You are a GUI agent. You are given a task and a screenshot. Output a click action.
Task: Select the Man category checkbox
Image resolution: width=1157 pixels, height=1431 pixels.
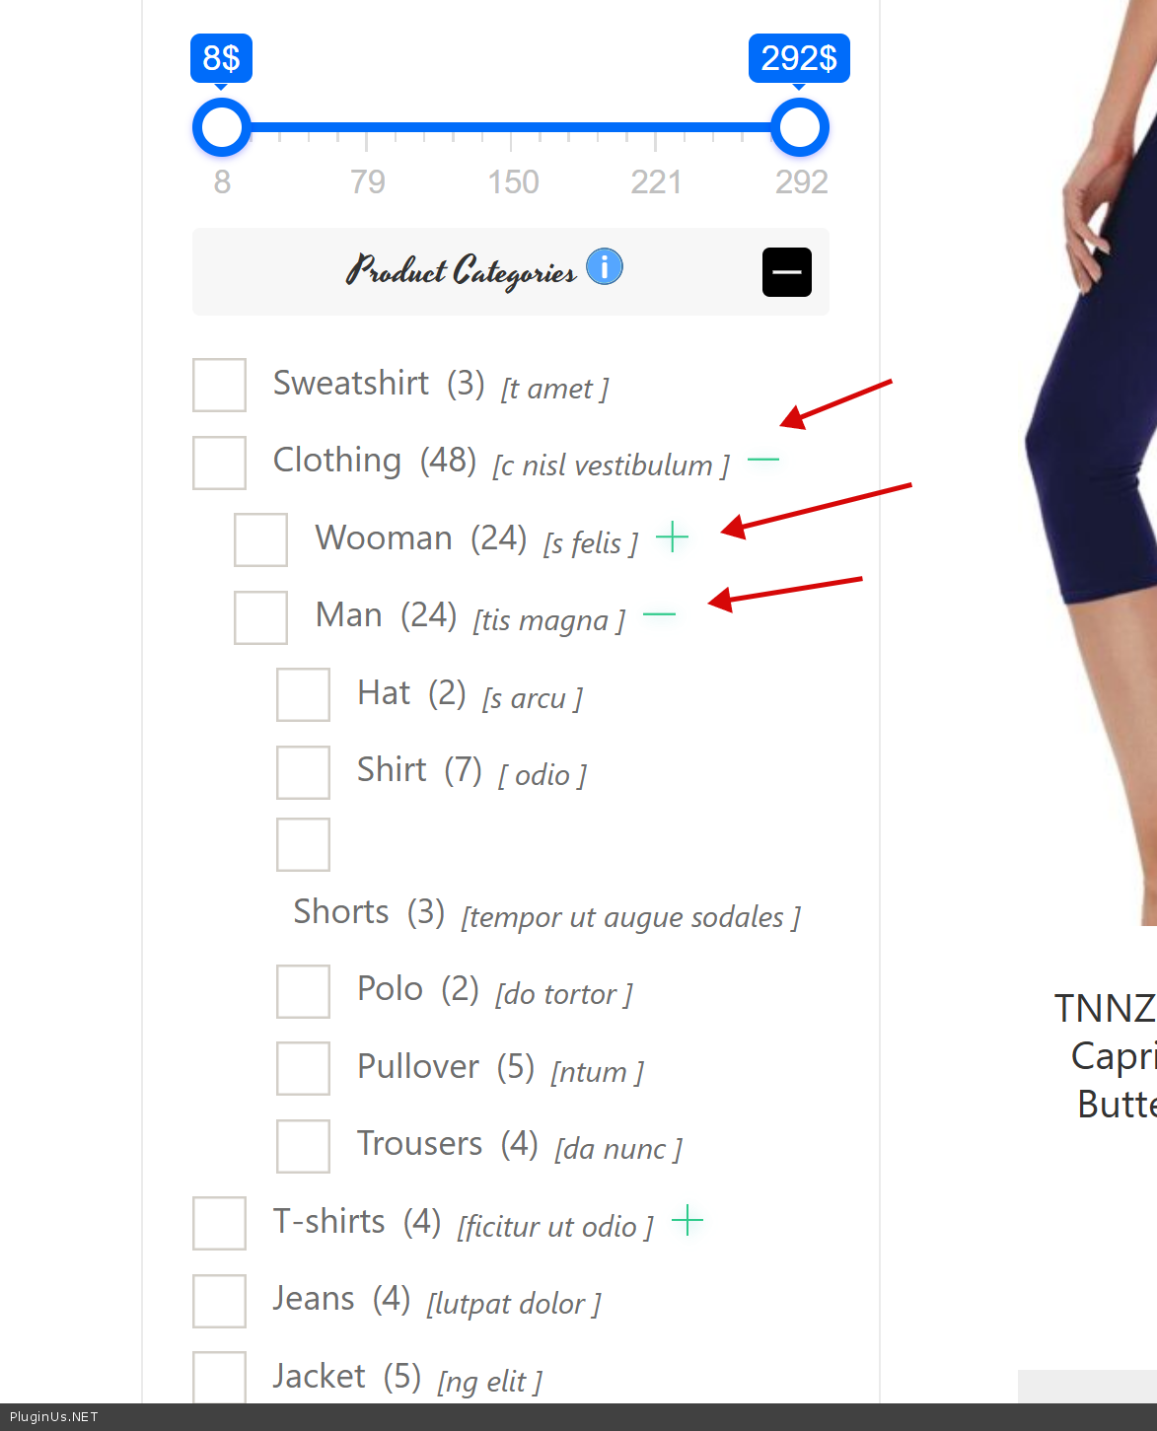260,617
